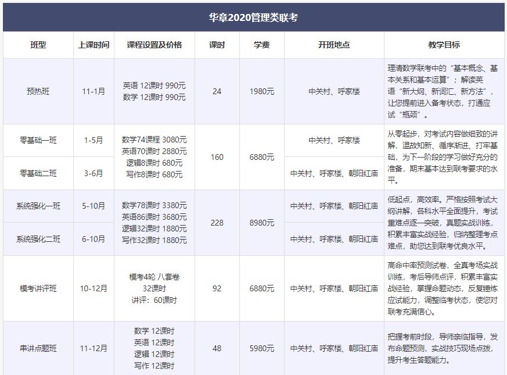Select the 班型 column header

tap(38, 45)
